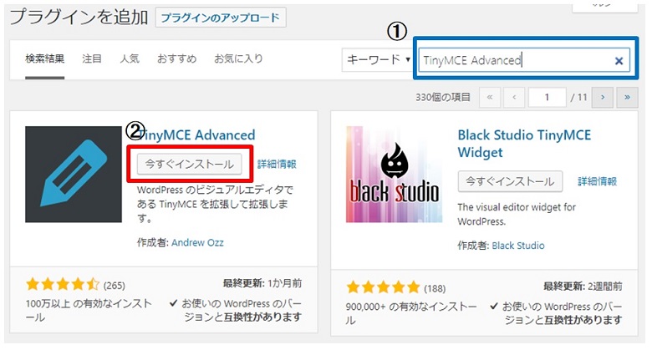The image size is (652, 350).
Task: Open 詳細情報 link for TinyMCE Advanced
Action: pyautogui.click(x=277, y=164)
